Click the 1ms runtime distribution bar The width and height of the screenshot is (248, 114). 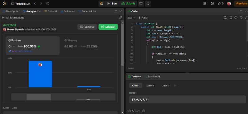pyautogui.click(x=89, y=87)
